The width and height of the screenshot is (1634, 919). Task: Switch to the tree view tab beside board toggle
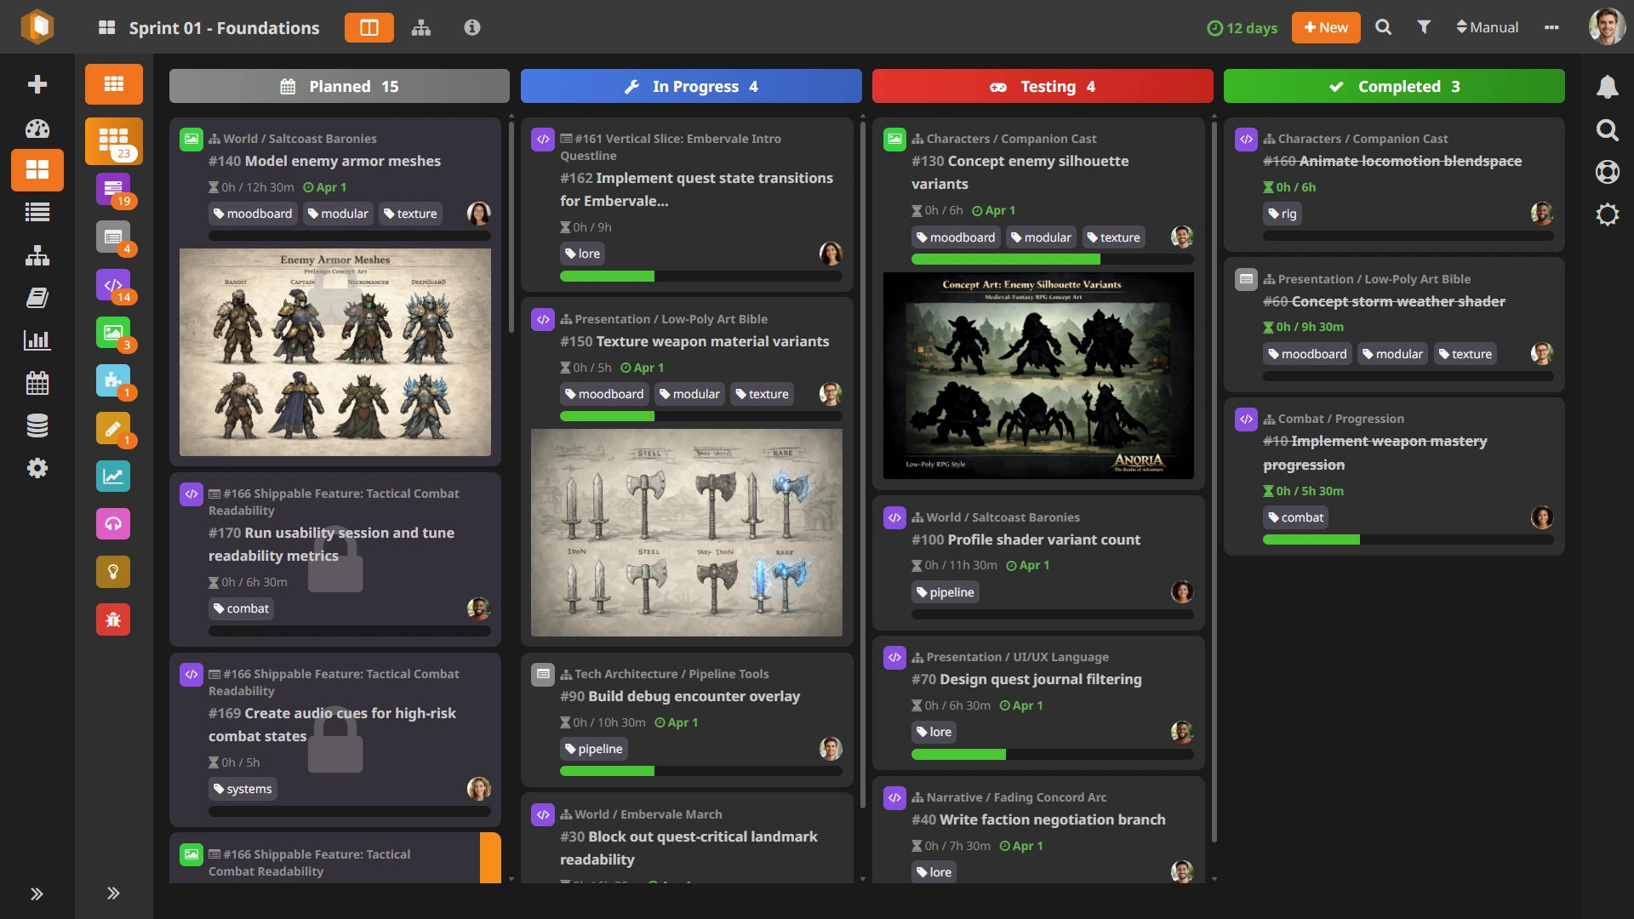point(421,27)
